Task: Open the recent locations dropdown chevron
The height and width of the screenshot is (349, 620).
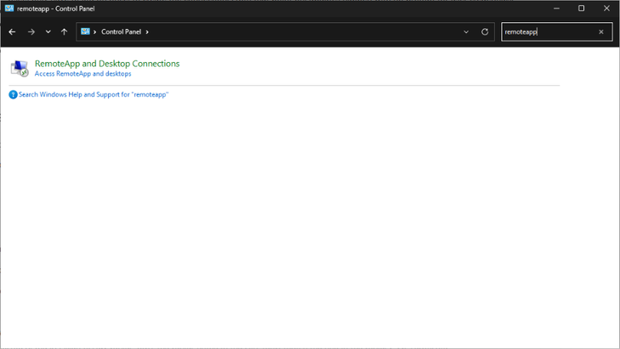Action: tap(48, 32)
